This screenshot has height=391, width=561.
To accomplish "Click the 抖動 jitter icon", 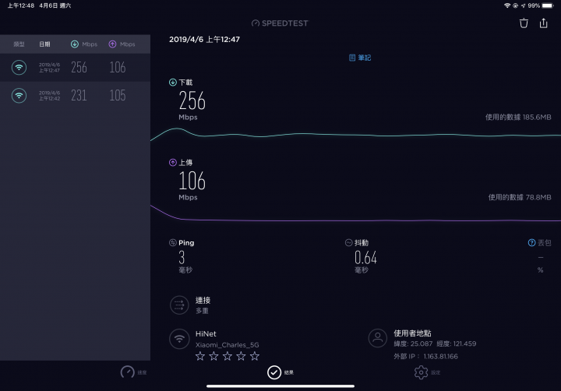I will click(x=348, y=242).
